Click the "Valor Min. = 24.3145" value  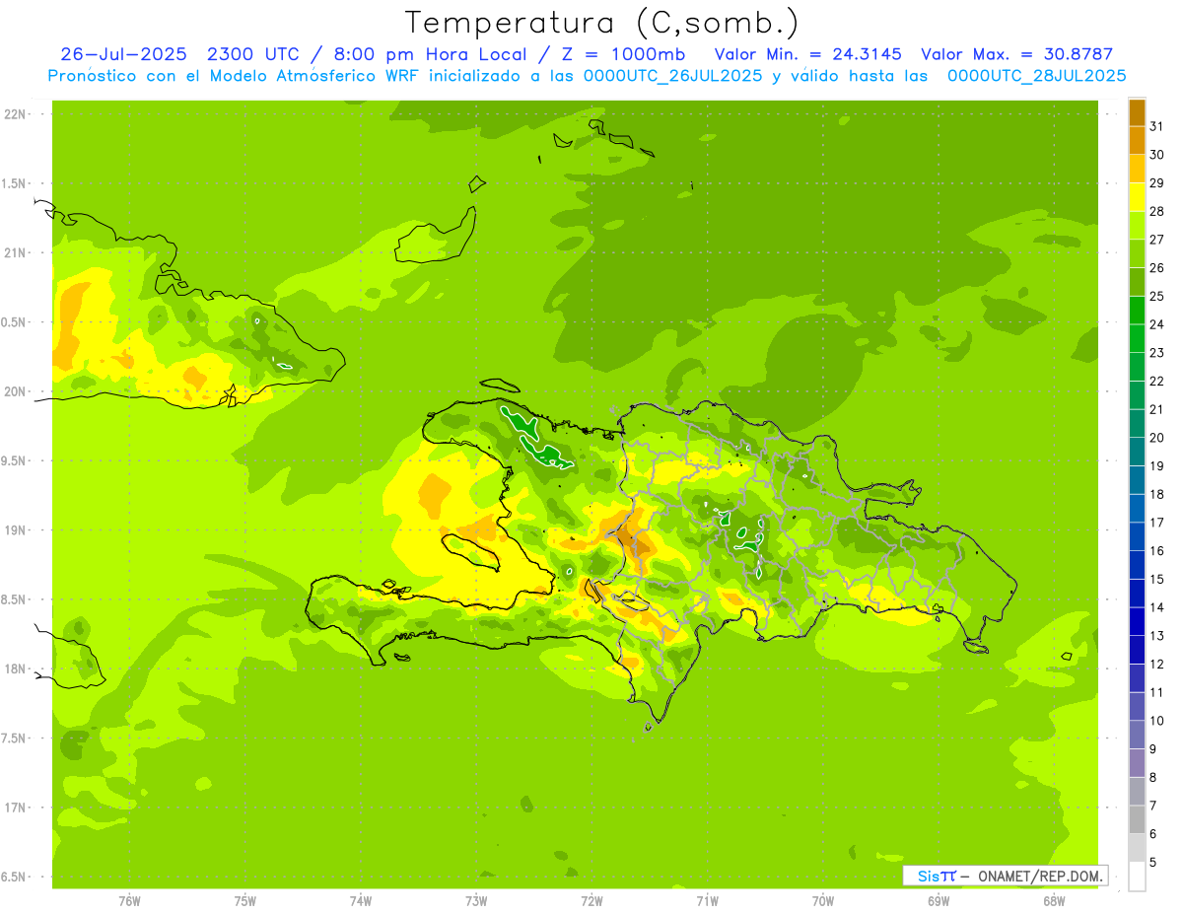pyautogui.click(x=807, y=54)
